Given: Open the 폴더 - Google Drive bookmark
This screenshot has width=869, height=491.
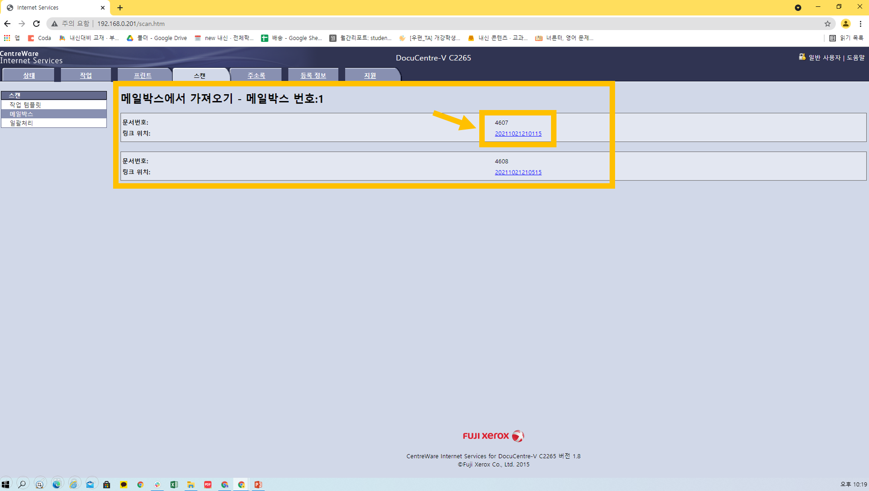Looking at the screenshot, I should pos(157,38).
